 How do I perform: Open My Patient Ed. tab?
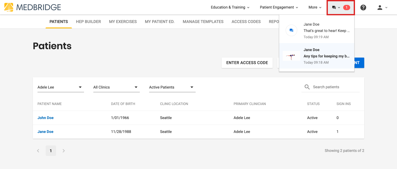(x=160, y=22)
